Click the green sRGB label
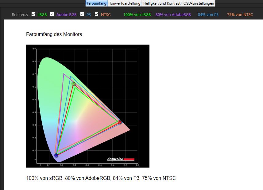This screenshot has height=190, width=263. click(42, 15)
